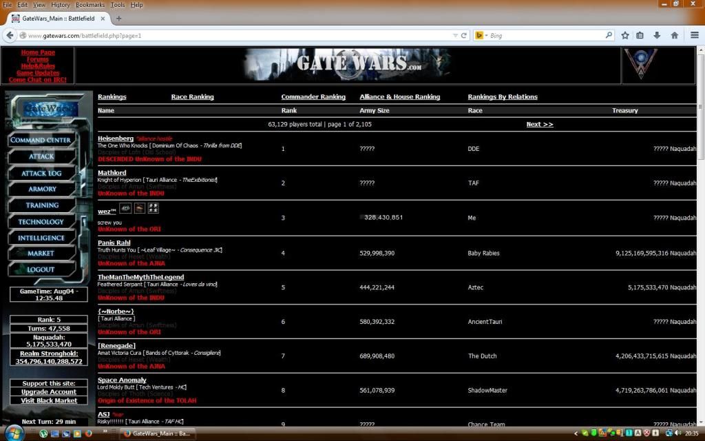Open the Alliance & House Ranking link
Screen dimensions: 705x441
coord(399,97)
